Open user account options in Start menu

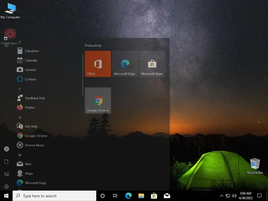click(x=7, y=149)
